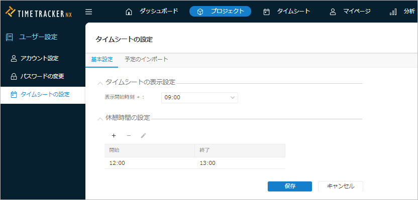This screenshot has height=200, width=418.
Task: Edit break time with pencil icon
Action: click(x=143, y=136)
